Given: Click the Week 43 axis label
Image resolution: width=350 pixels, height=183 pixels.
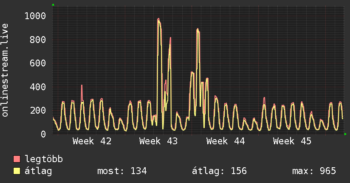Looking at the screenshot, I should click(x=158, y=141).
